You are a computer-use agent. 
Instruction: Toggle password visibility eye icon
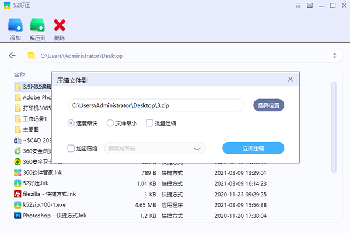pos(197,149)
